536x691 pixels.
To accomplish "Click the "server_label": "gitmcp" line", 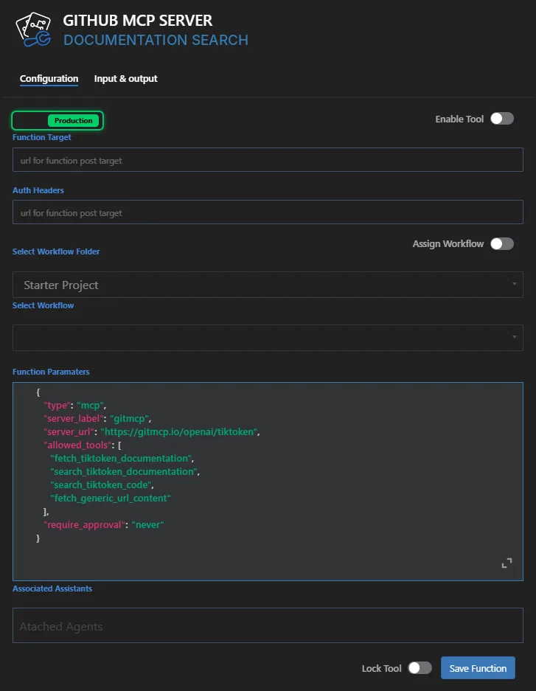I will pos(97,419).
